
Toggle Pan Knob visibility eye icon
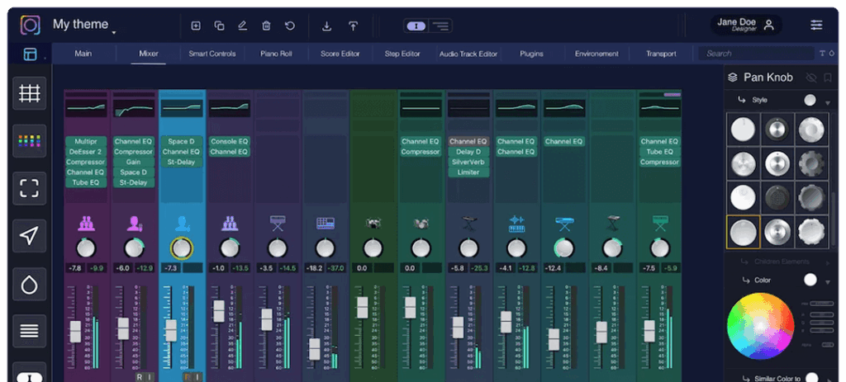click(x=810, y=78)
